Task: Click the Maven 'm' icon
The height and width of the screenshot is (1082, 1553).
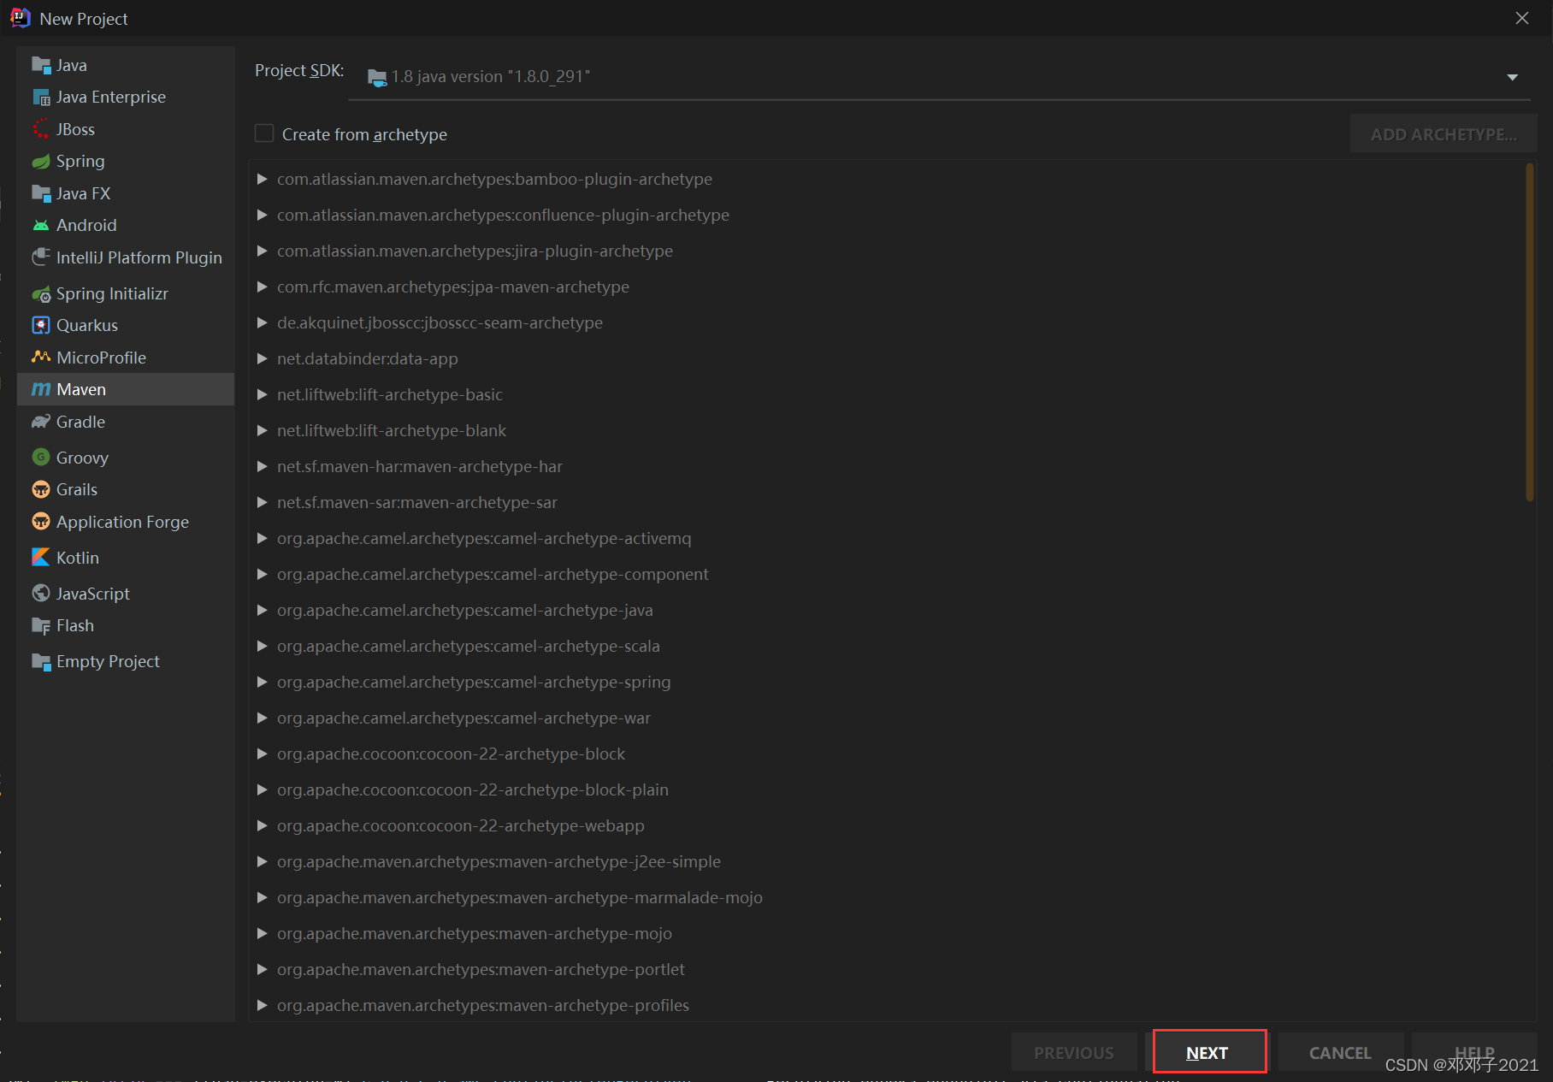Action: [x=41, y=390]
